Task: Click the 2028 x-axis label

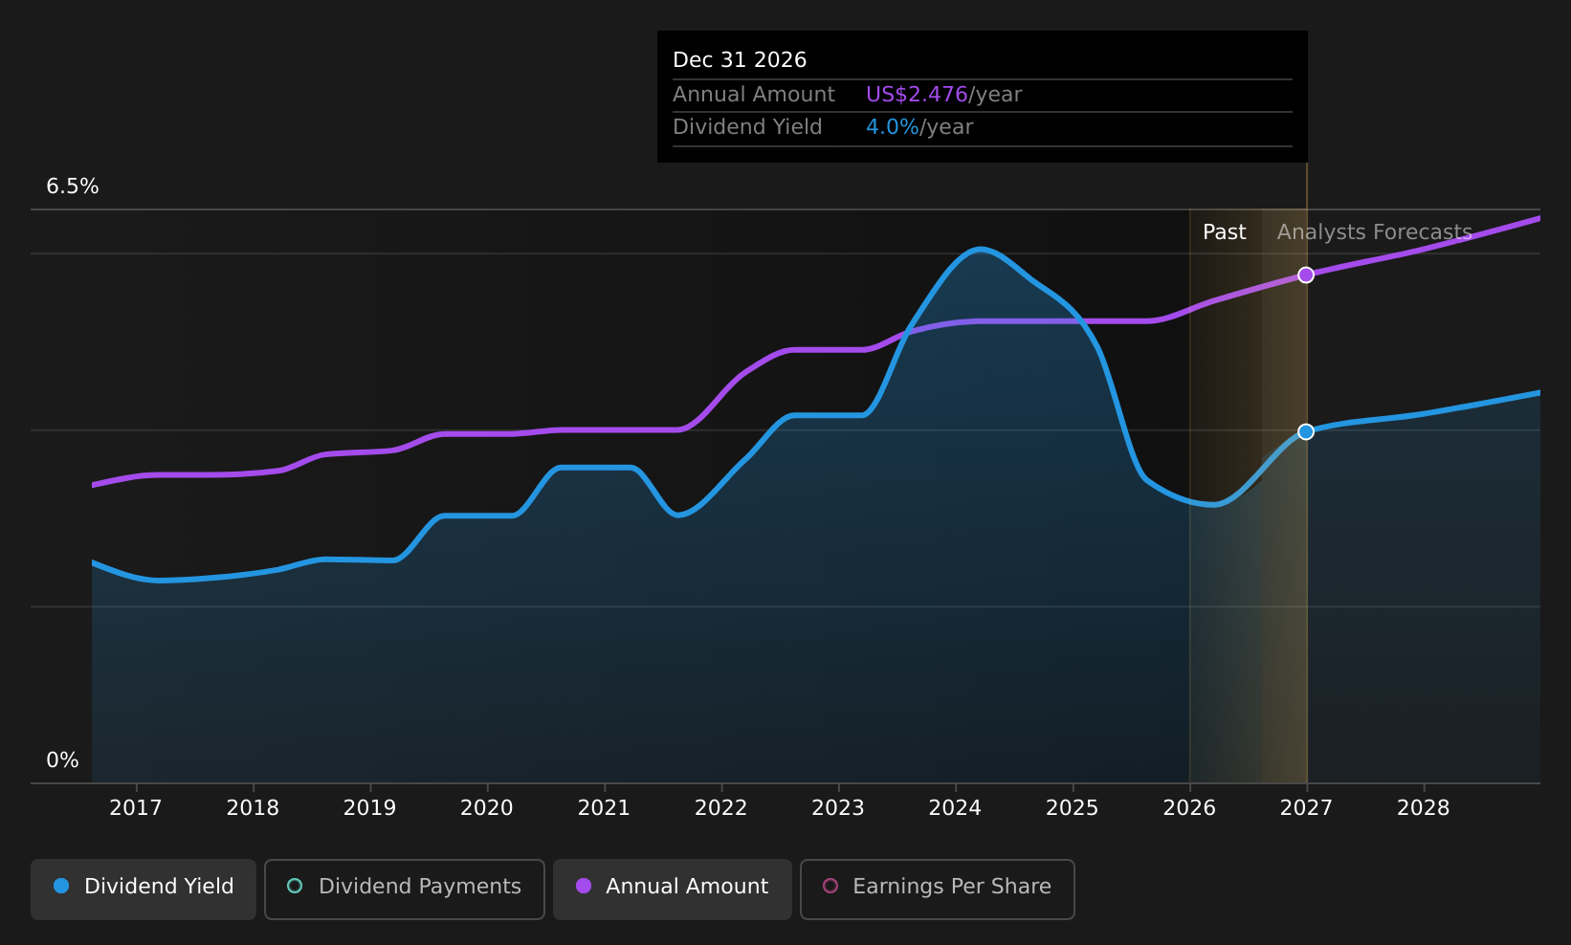Action: (x=1424, y=808)
